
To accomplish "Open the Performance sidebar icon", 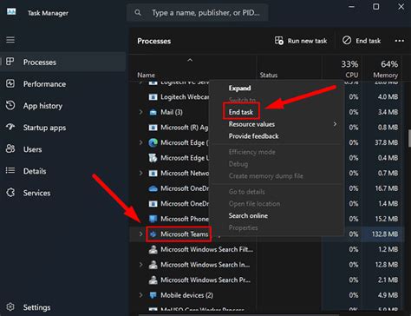I will pyautogui.click(x=10, y=83).
